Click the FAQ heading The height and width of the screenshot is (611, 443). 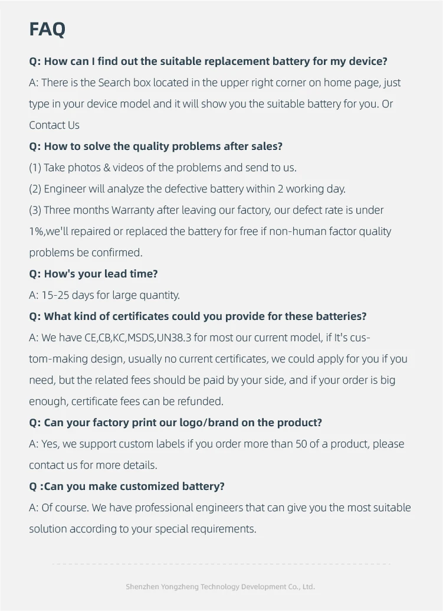[x=47, y=29]
